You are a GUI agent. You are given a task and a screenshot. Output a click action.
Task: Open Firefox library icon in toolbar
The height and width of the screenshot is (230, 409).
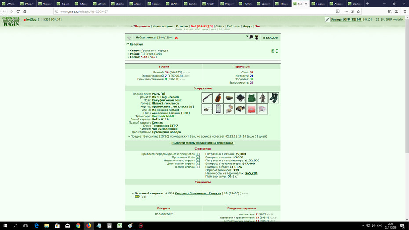pos(390,11)
